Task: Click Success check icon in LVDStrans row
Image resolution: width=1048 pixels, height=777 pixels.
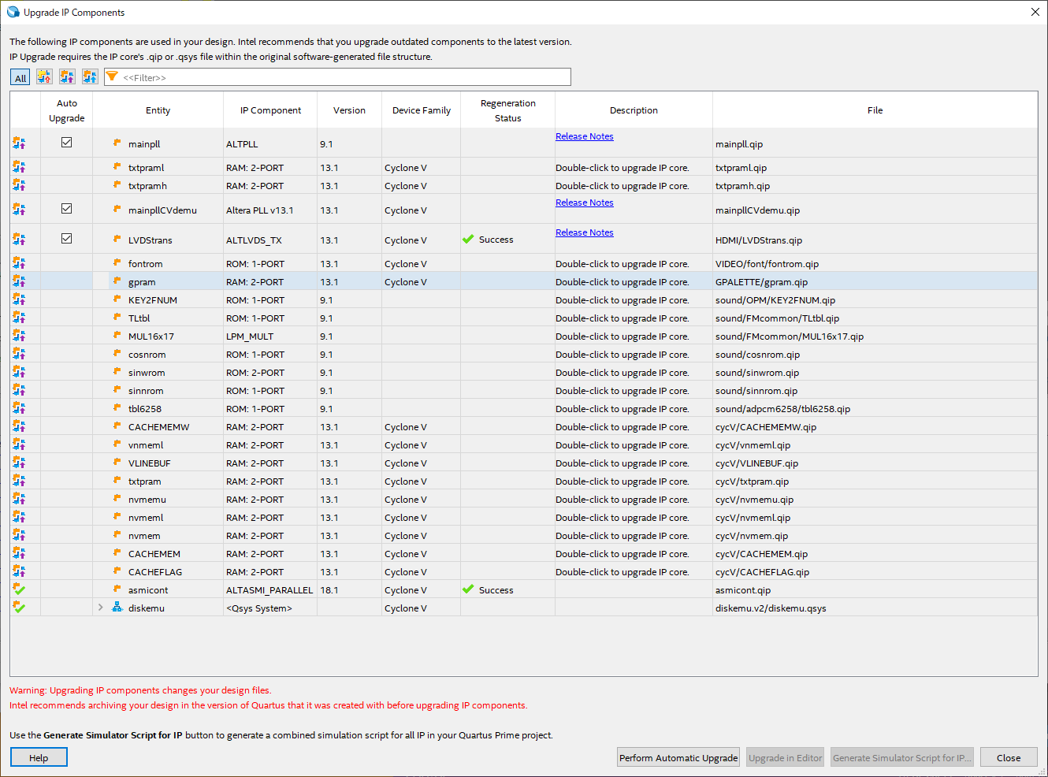Action: pos(468,239)
